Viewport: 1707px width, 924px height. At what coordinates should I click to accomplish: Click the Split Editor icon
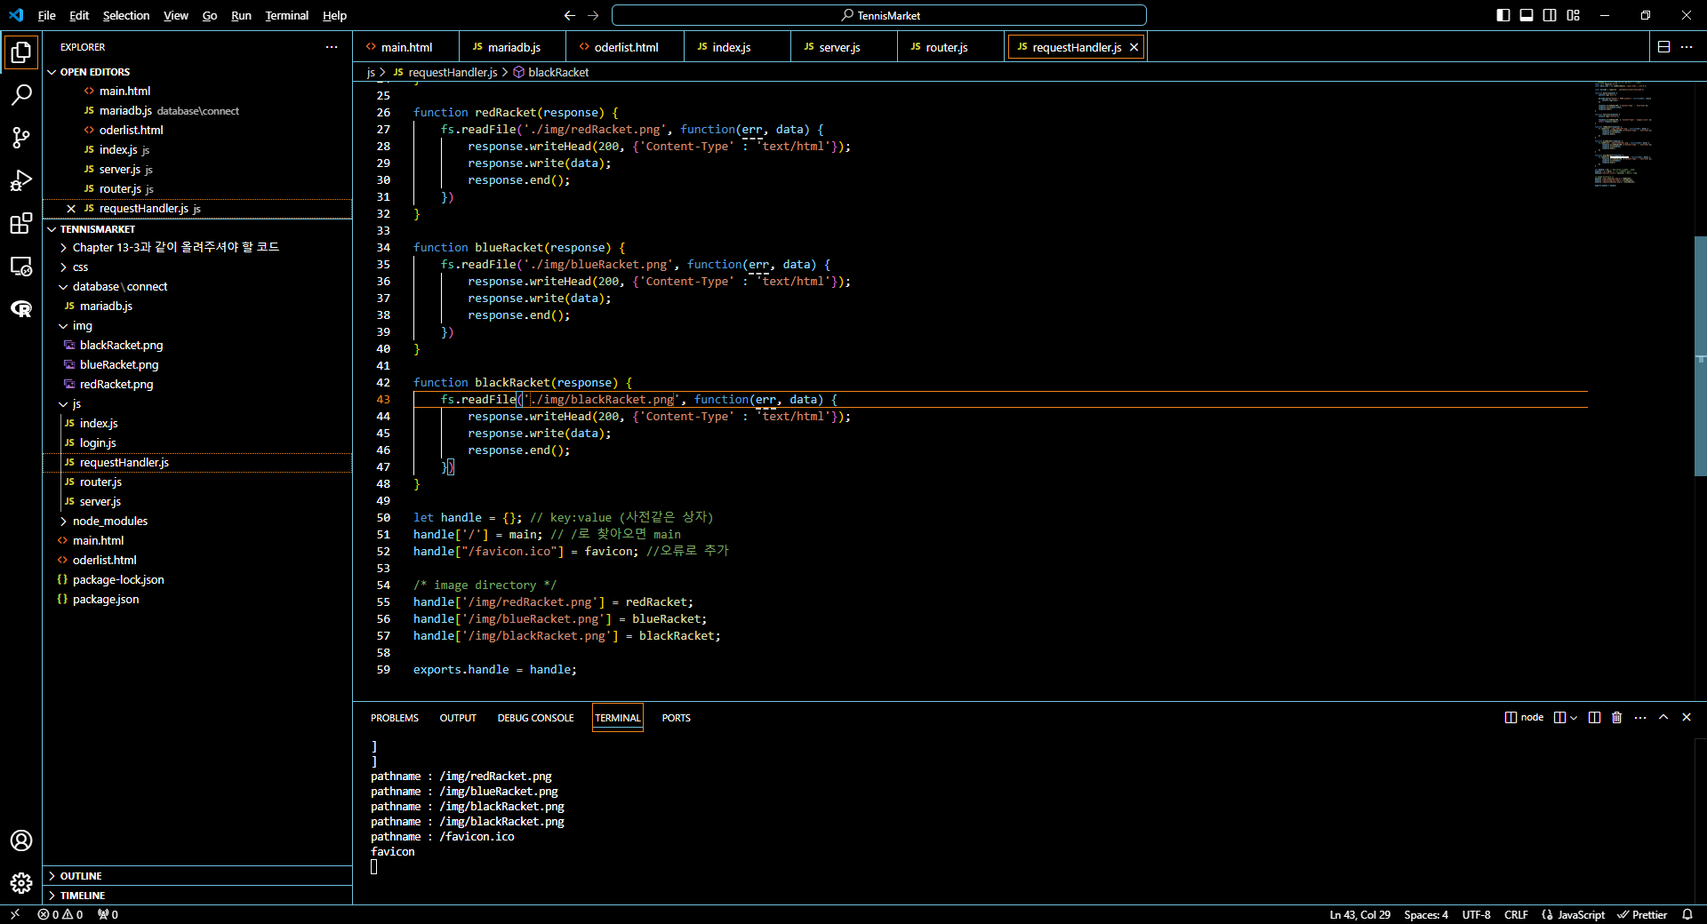1663,47
